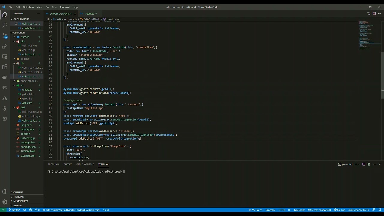The height and width of the screenshot is (216, 384).
Task: Kill the terminal with trash icon
Action: (x=369, y=164)
